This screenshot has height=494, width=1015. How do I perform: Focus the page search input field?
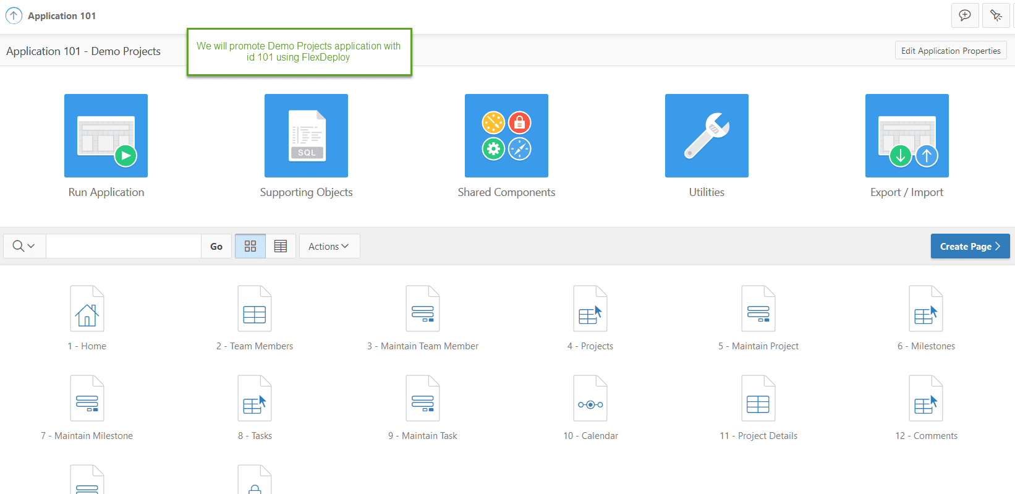[124, 246]
